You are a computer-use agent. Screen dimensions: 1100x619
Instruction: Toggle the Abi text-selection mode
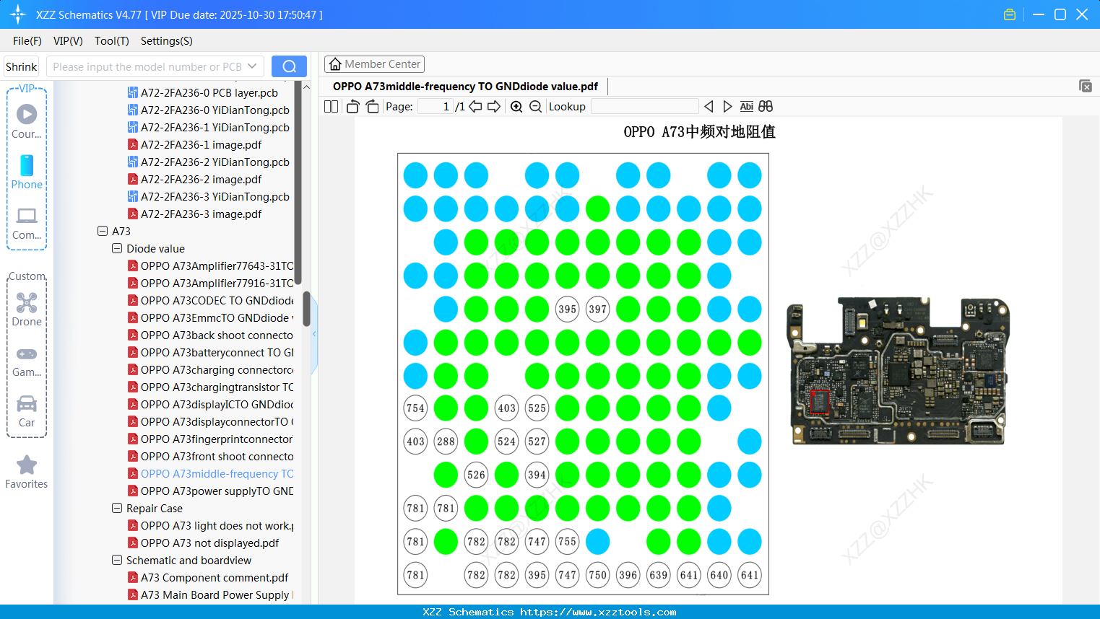(746, 106)
